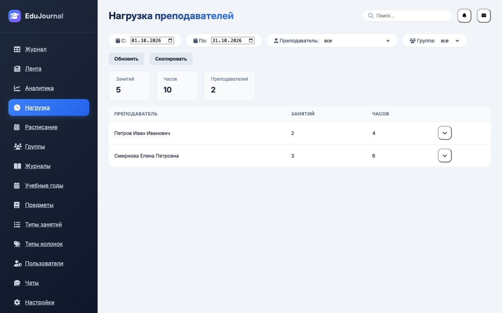Click the Аналитика chart icon
The height and width of the screenshot is (313, 502).
click(x=17, y=88)
